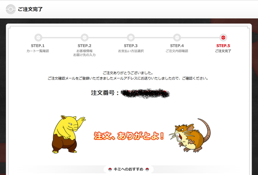Click the ご注文内容確認 step caption
The width and height of the screenshot is (258, 175).
177,51
